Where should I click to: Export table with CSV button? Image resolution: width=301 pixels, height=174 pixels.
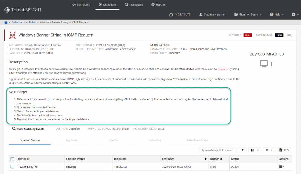[x=284, y=150]
